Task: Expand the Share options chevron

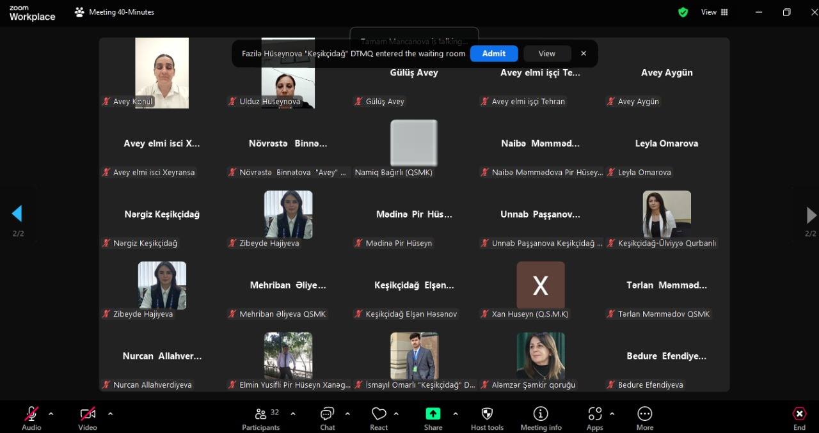Action: [455, 413]
